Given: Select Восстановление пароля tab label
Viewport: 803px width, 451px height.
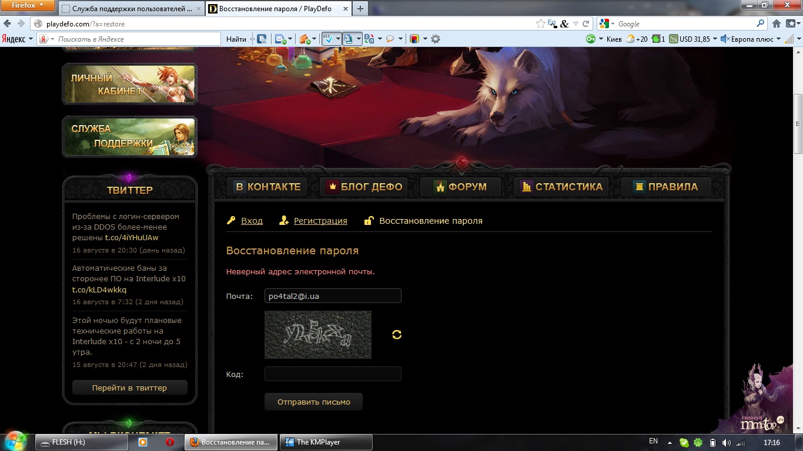Looking at the screenshot, I should point(431,221).
